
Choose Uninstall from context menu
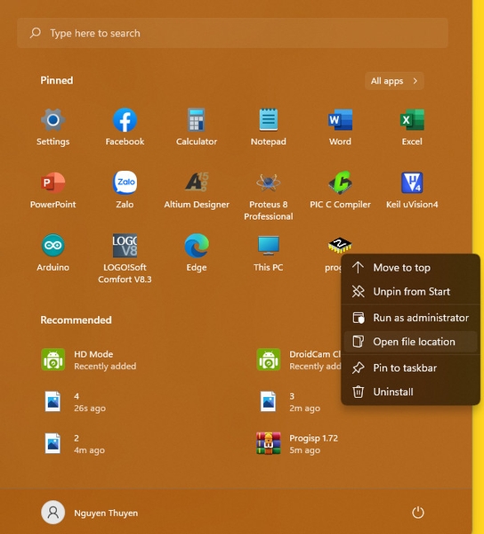[x=410, y=392]
